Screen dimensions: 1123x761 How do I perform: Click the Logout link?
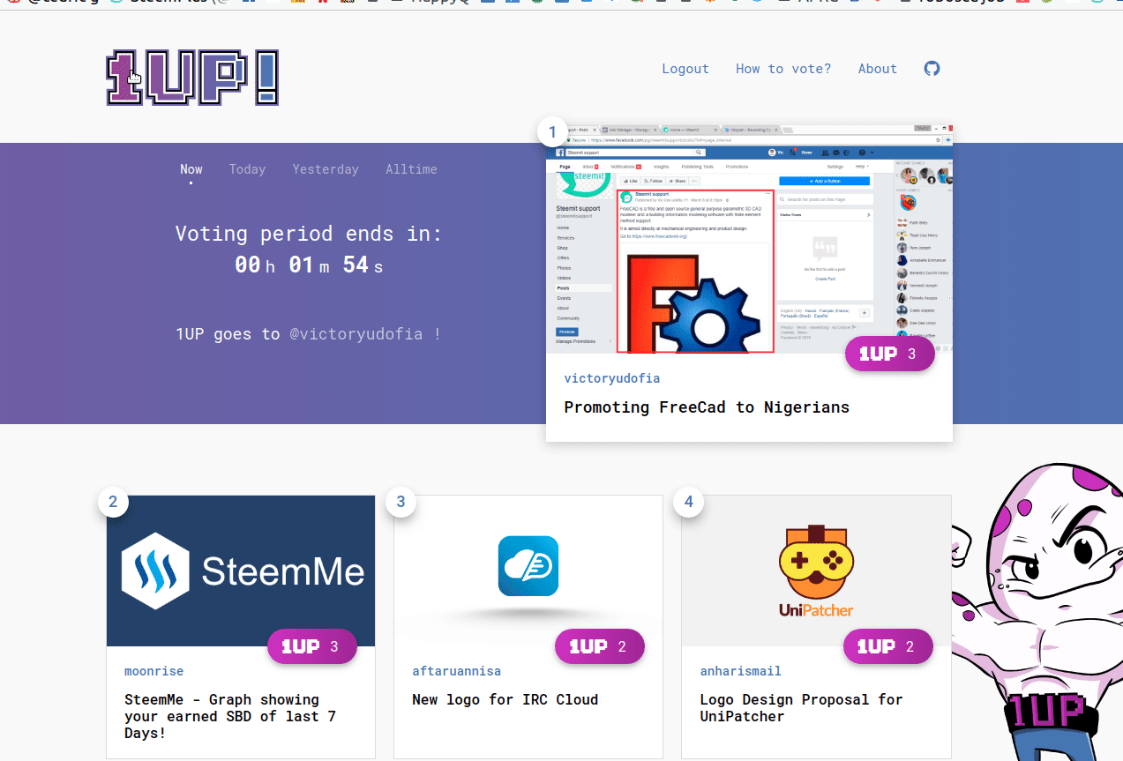tap(685, 69)
